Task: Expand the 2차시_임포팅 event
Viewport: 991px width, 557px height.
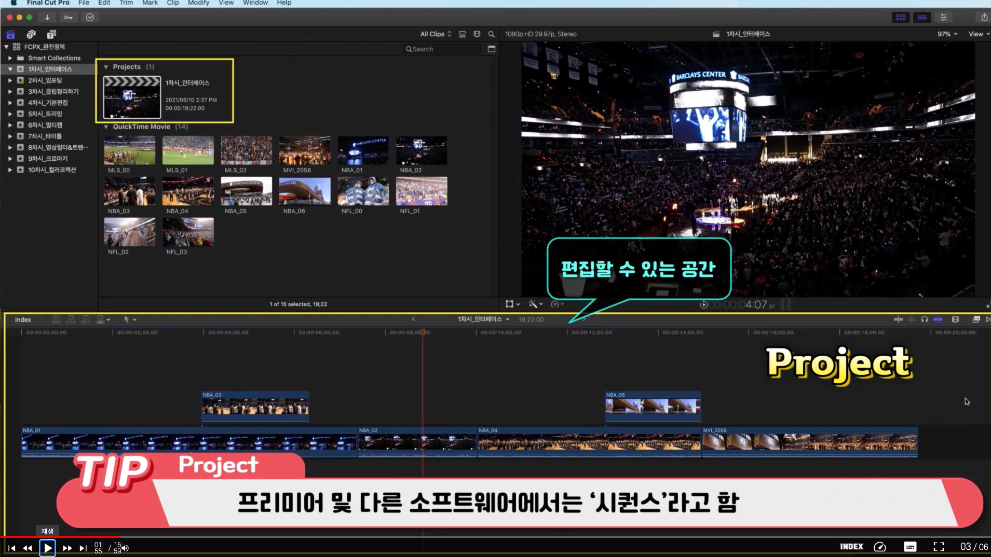Action: tap(10, 80)
